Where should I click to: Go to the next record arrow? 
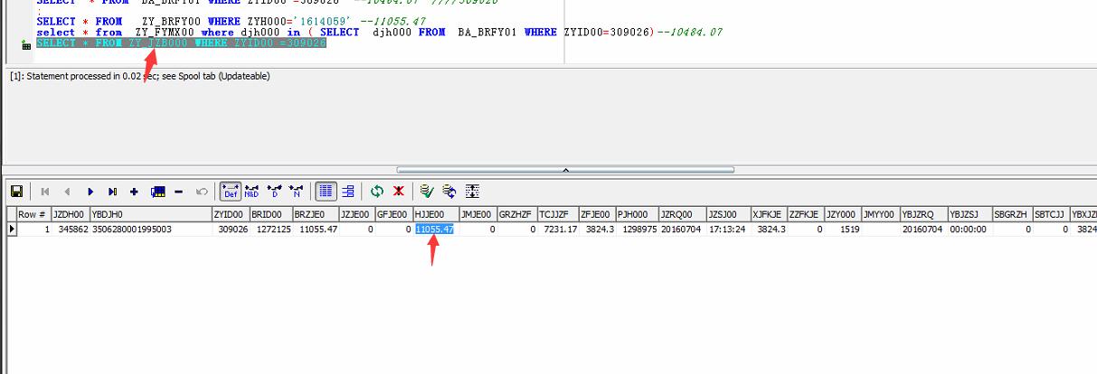(90, 192)
